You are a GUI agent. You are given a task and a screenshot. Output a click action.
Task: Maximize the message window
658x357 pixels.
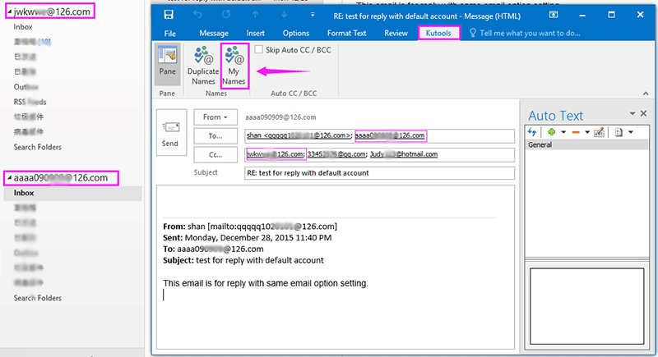coord(611,15)
